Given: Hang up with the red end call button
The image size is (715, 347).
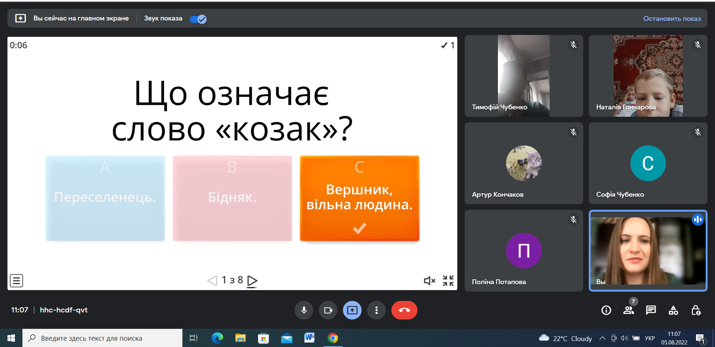Looking at the screenshot, I should coord(404,310).
